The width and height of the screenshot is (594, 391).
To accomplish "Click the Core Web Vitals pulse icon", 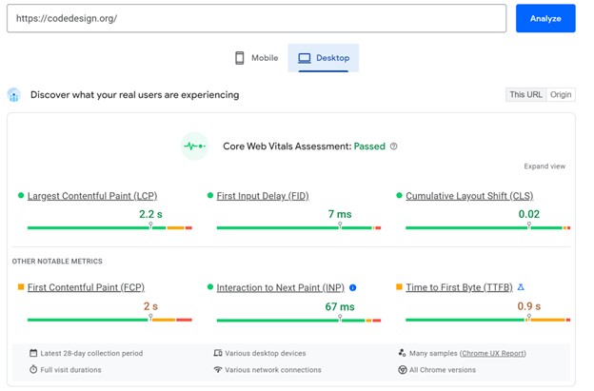I will tap(194, 147).
